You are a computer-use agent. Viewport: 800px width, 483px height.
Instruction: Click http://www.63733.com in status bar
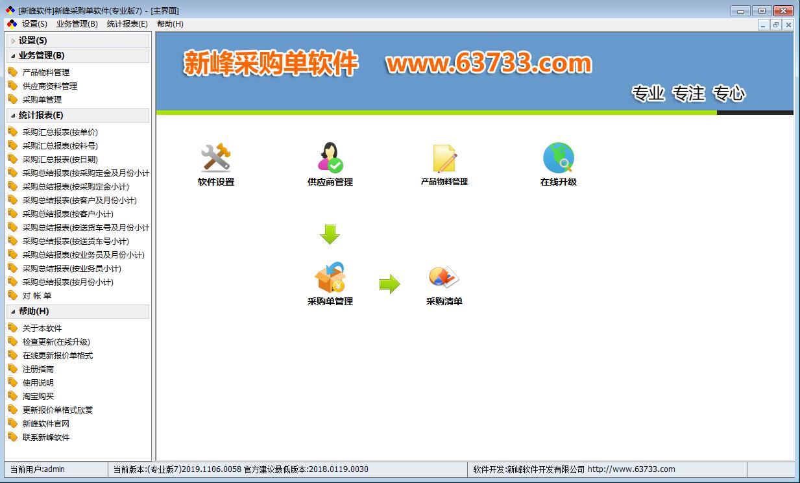click(x=631, y=469)
